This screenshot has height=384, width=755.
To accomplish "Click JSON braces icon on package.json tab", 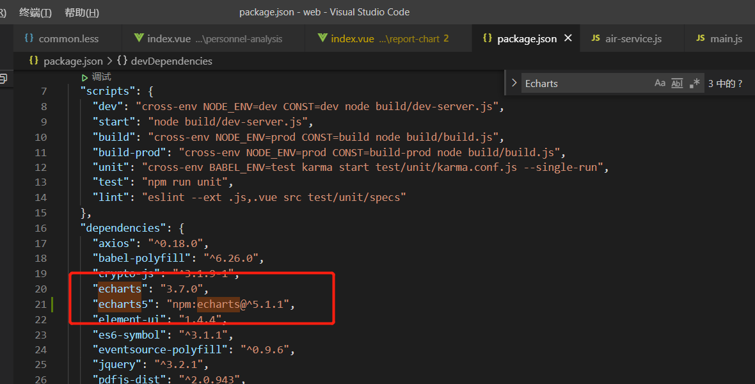I will (488, 38).
